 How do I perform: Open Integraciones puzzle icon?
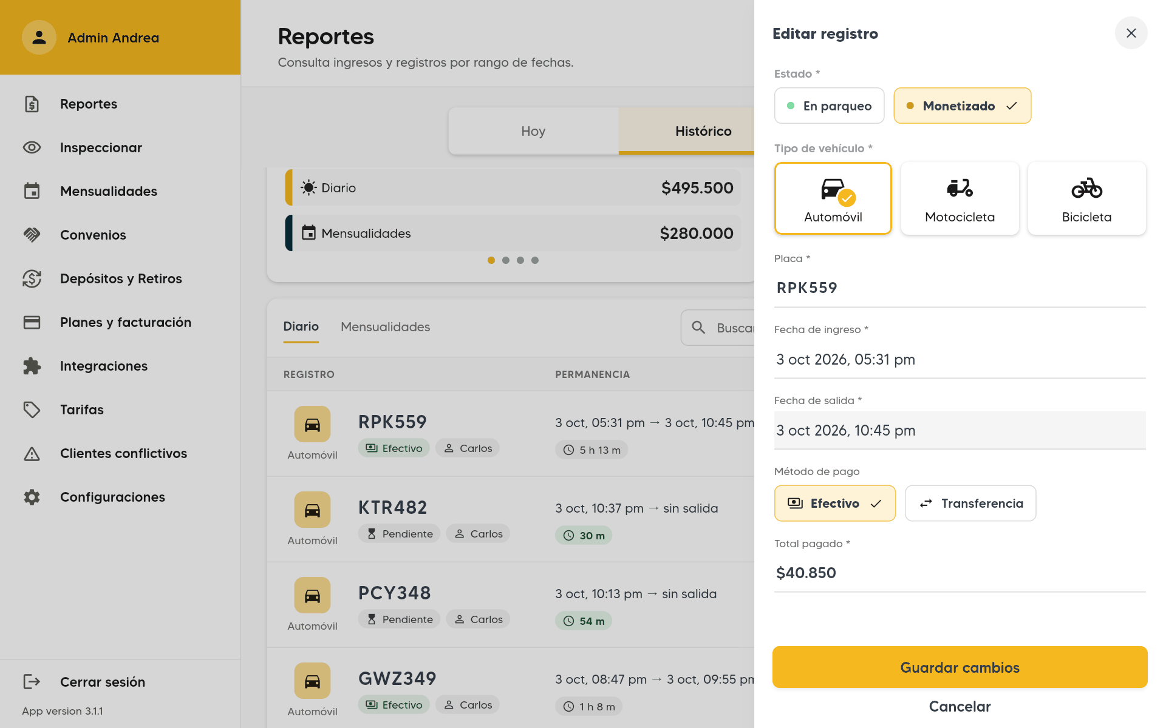[x=32, y=366]
